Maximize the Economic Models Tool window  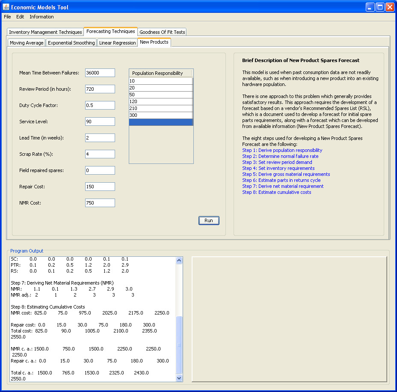[380, 7]
